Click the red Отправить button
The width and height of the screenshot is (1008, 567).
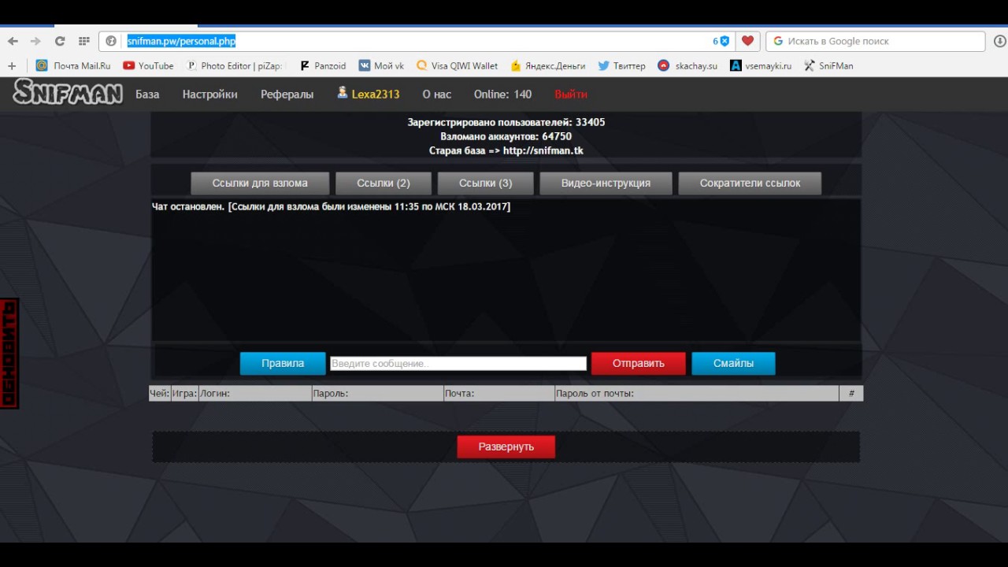click(639, 363)
